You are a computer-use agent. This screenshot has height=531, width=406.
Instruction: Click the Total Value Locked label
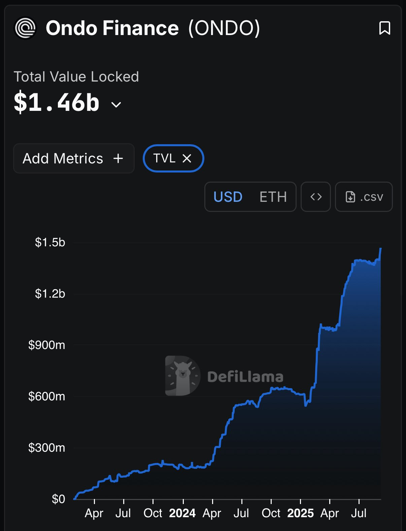click(x=76, y=77)
